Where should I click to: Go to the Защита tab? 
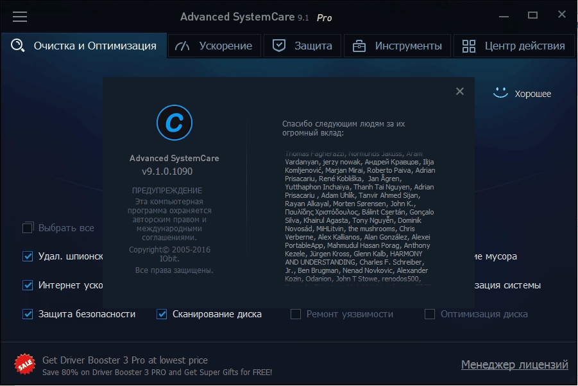(302, 46)
